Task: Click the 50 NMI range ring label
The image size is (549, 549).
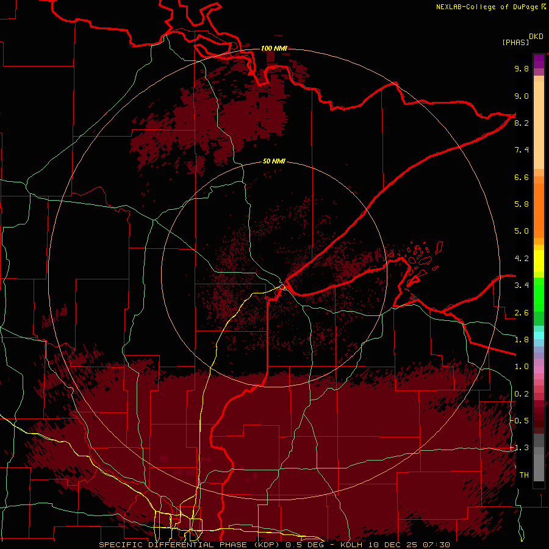Action: pos(274,161)
